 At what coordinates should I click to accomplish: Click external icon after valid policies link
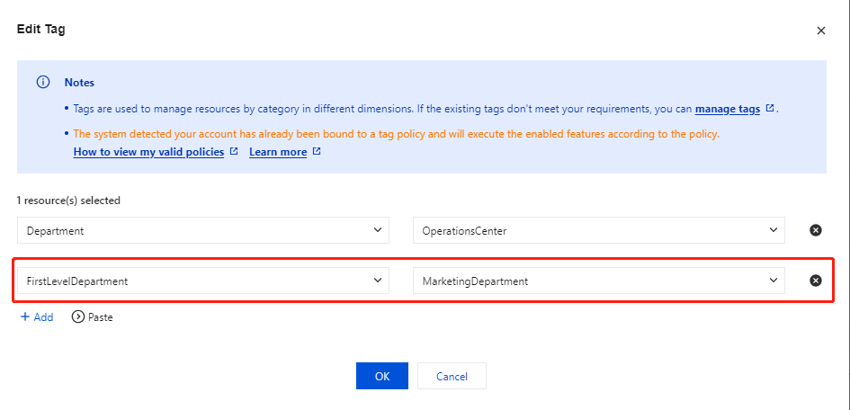click(234, 152)
